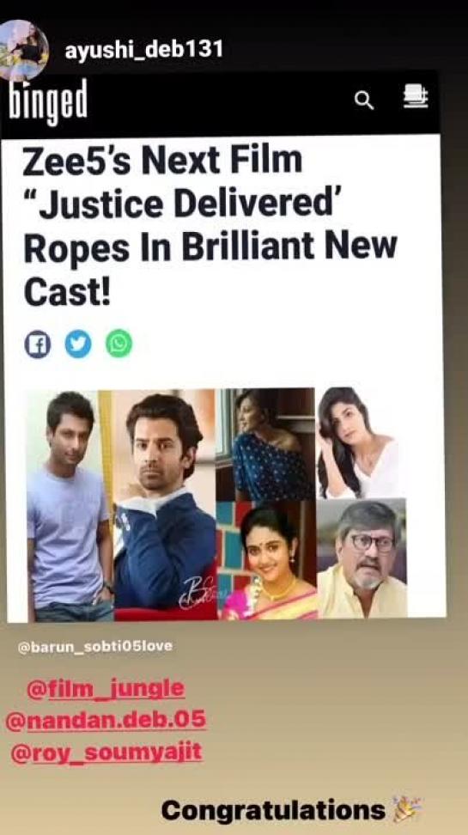Open the hamburger menu icon
The width and height of the screenshot is (468, 835).
point(416,97)
